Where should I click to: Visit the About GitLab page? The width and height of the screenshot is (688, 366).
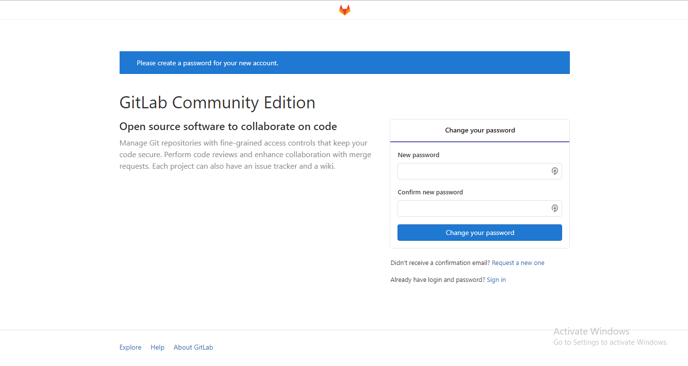click(x=193, y=347)
